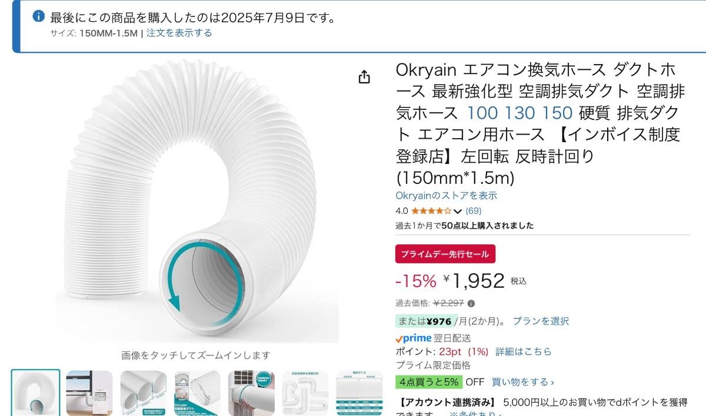Viewport: 706px width, 416px height.
Task: Click the info icon beside past price
Action: click(471, 304)
